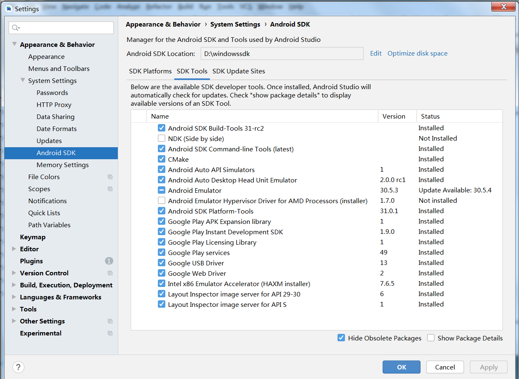This screenshot has height=379, width=519.
Task: Enable Hypervisor Driver for AMD Processors
Action: [161, 201]
